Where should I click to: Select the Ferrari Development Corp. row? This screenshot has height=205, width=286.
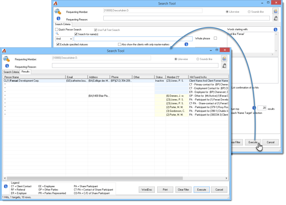tap(116, 81)
